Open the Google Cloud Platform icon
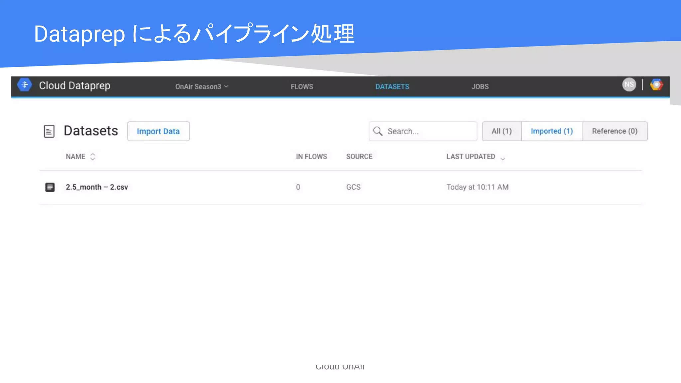Screen dimensions: 681x383 (x=656, y=85)
